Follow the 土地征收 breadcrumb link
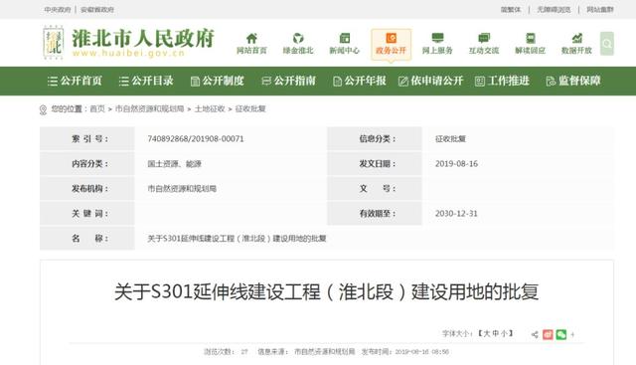 click(x=210, y=108)
